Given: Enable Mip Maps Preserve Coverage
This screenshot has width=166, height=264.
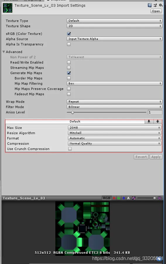Looking at the screenshot, I should [69, 89].
